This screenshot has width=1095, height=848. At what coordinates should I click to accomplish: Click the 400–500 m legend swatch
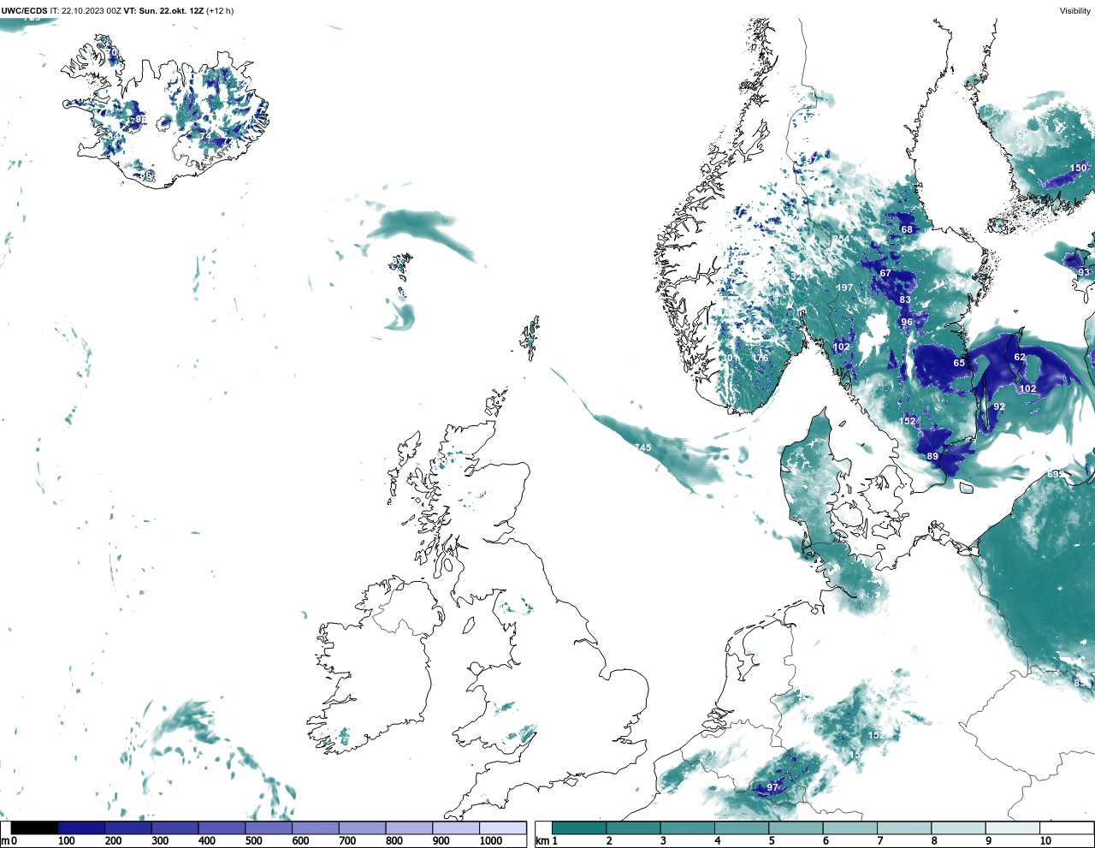pos(222,827)
